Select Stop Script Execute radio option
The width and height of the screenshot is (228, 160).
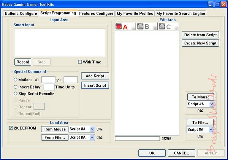point(16,93)
